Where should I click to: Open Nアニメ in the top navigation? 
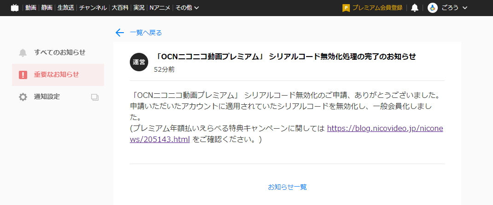(x=160, y=8)
